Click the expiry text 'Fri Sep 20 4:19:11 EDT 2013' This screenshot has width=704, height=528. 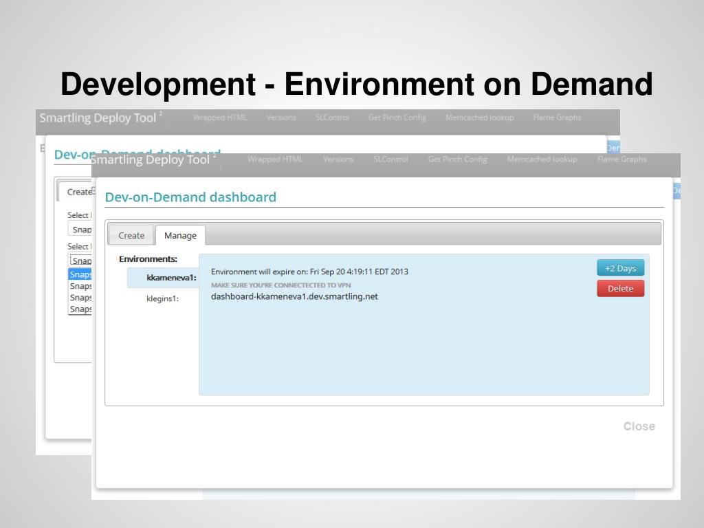(359, 272)
